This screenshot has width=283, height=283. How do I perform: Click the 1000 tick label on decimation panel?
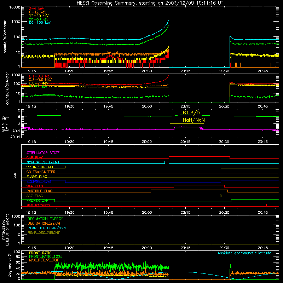[16, 216]
